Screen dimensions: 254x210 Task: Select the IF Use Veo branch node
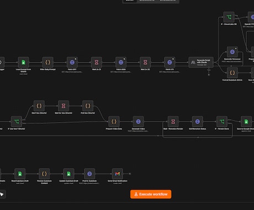[x=17, y=122]
